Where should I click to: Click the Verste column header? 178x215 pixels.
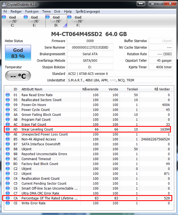110,89
